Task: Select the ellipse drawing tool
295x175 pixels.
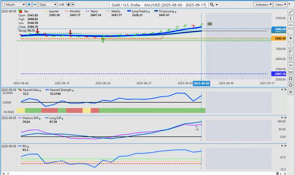Action: pos(291,85)
